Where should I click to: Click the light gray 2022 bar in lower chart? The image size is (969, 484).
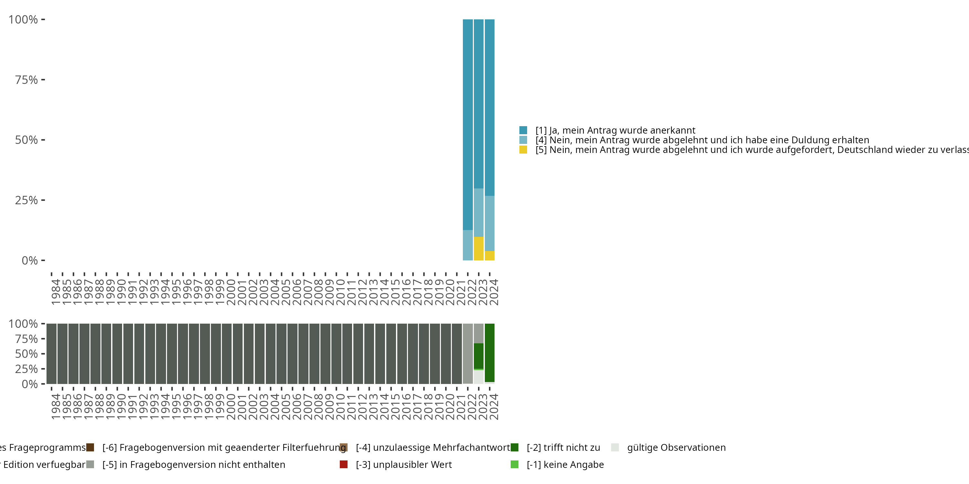click(x=468, y=353)
